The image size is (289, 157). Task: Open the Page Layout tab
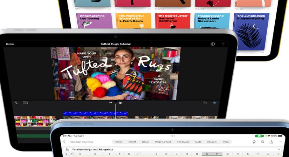click(163, 142)
